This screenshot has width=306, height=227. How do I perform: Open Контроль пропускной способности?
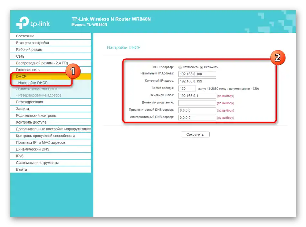51,136
